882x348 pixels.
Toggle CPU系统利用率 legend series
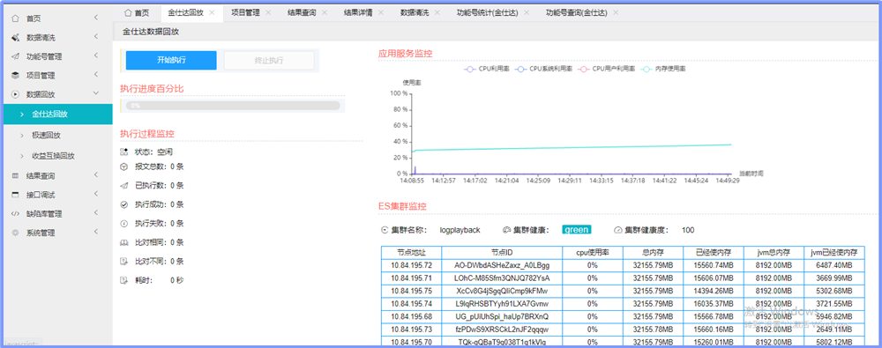click(544, 69)
